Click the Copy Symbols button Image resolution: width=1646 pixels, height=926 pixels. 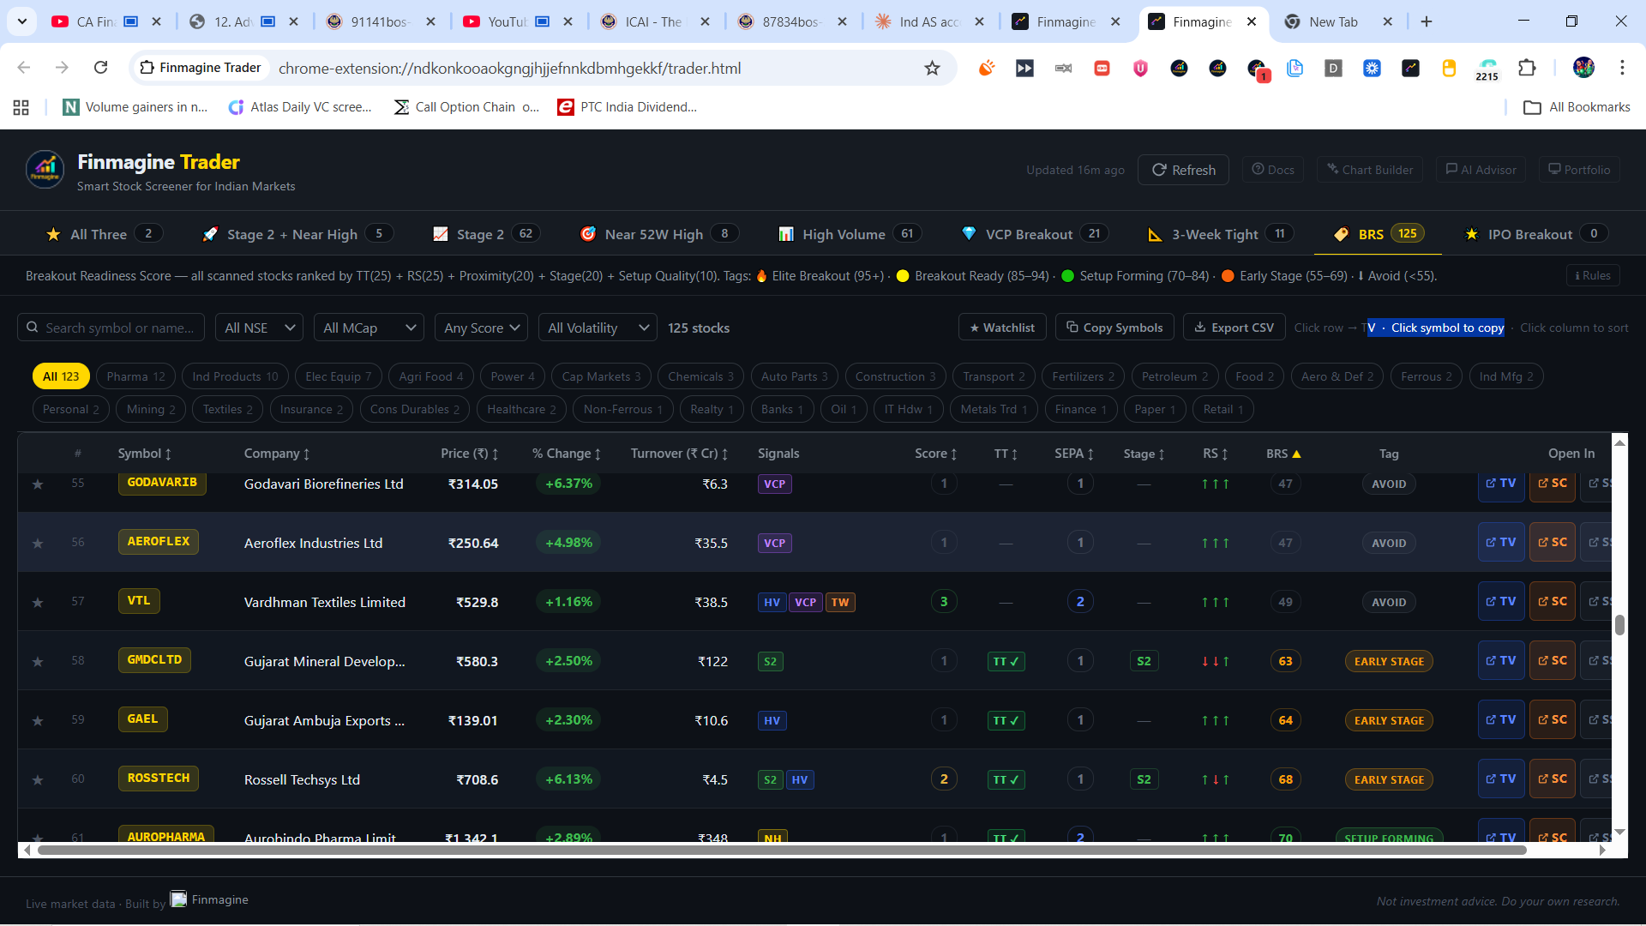tap(1114, 328)
